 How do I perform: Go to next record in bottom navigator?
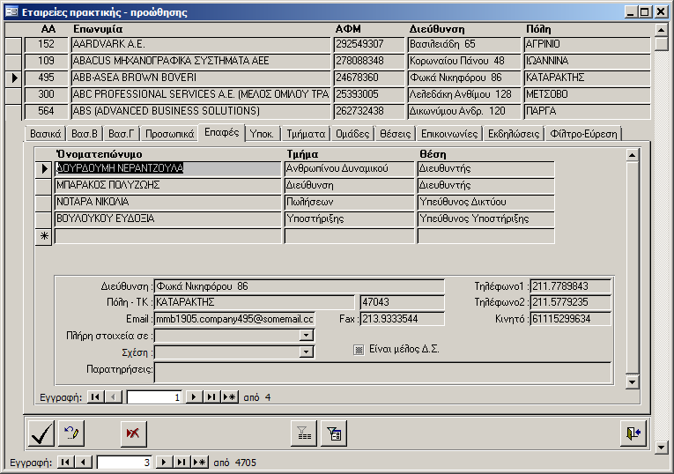163,462
